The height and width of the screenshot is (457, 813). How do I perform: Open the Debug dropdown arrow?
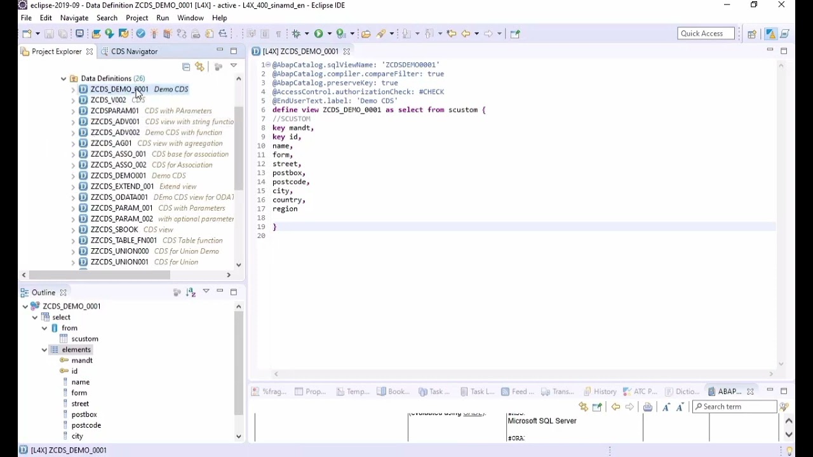click(x=306, y=34)
